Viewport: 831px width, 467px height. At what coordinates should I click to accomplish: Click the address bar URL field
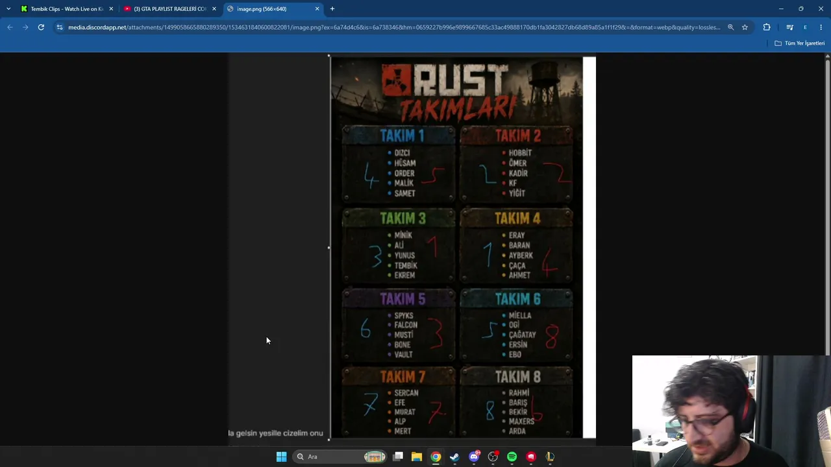coord(394,27)
